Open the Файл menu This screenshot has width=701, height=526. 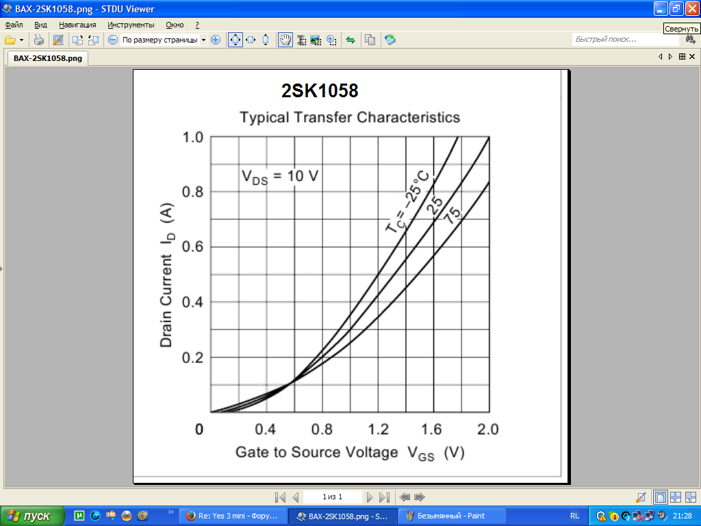tap(14, 25)
